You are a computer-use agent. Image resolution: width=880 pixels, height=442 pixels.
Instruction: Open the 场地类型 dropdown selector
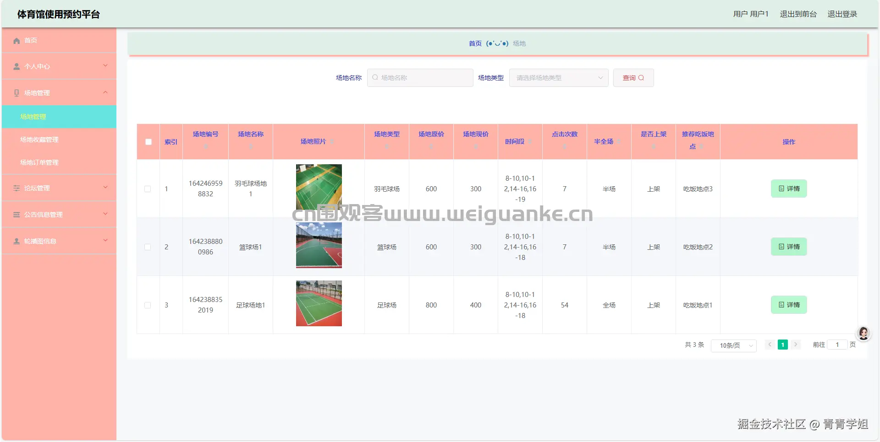559,78
